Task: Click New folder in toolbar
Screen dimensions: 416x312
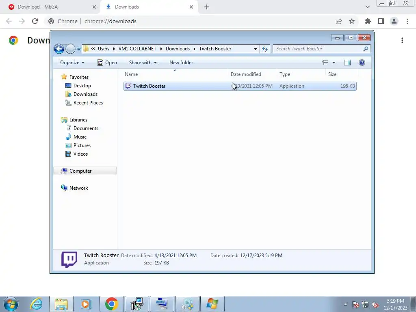Action: pos(181,63)
